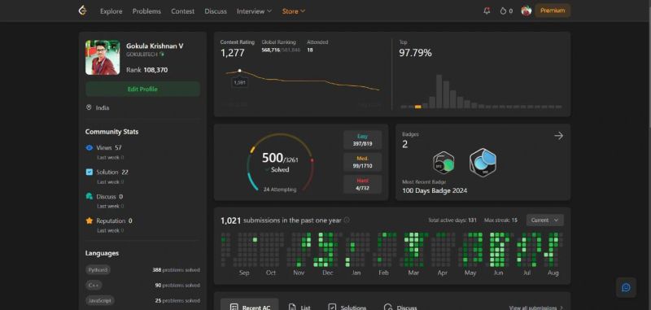This screenshot has height=310, width=651.
Task: Click the India location pin icon
Action: 89,107
